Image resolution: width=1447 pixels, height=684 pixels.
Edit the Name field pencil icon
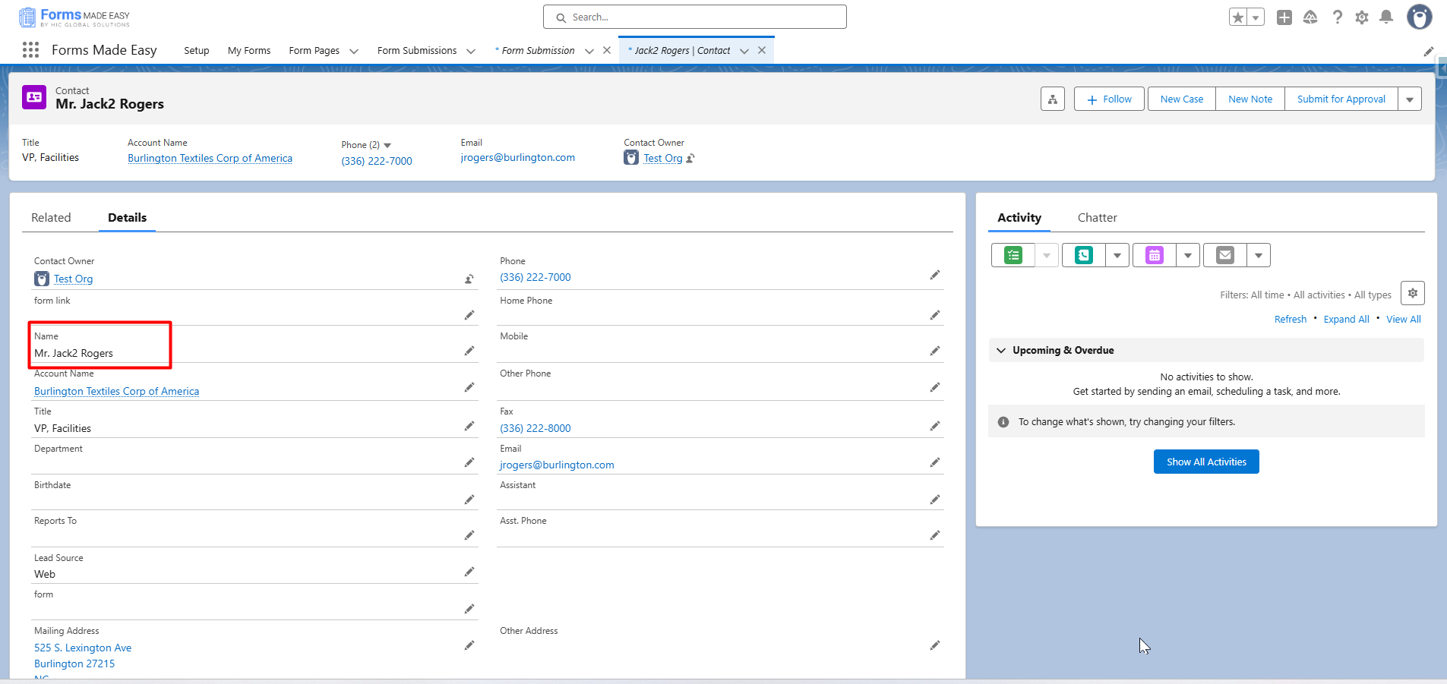pyautogui.click(x=469, y=351)
